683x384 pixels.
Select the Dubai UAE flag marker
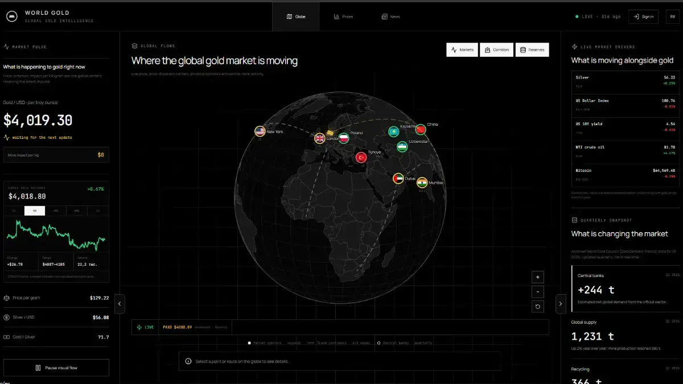coord(398,179)
